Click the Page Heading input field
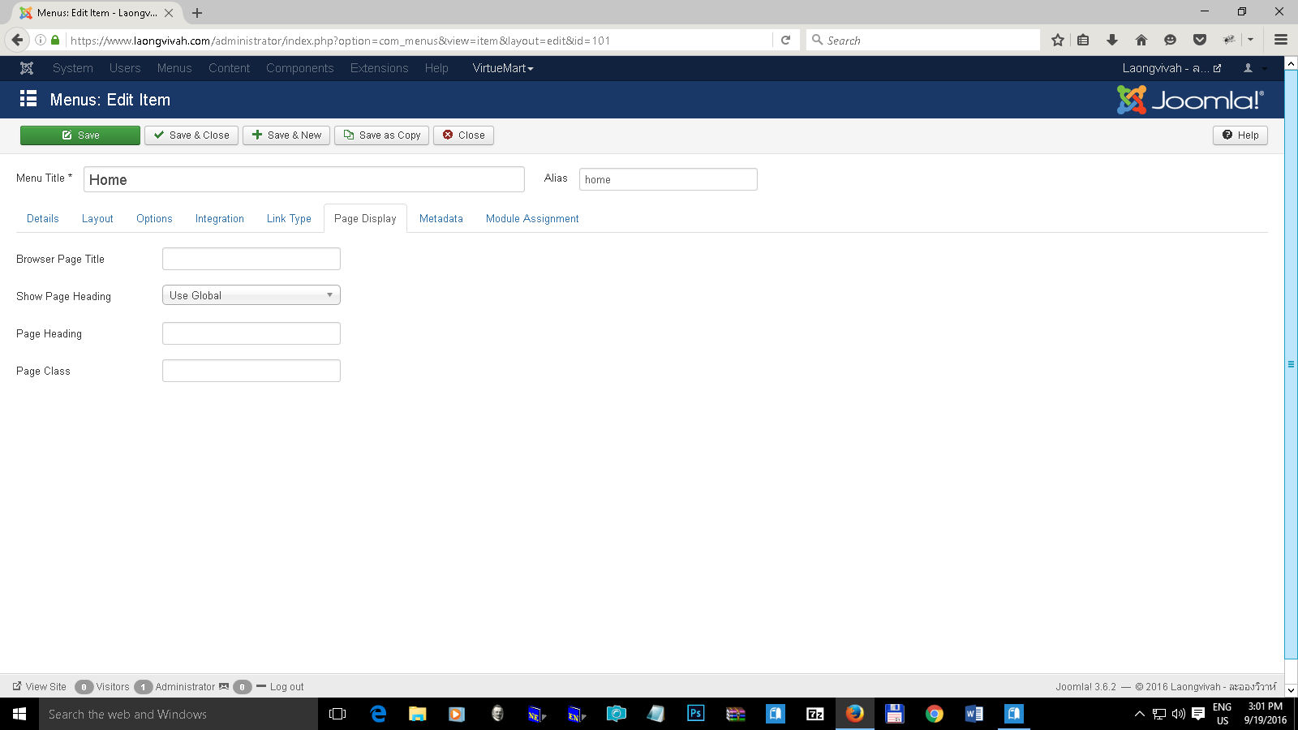The height and width of the screenshot is (730, 1298). pos(251,333)
